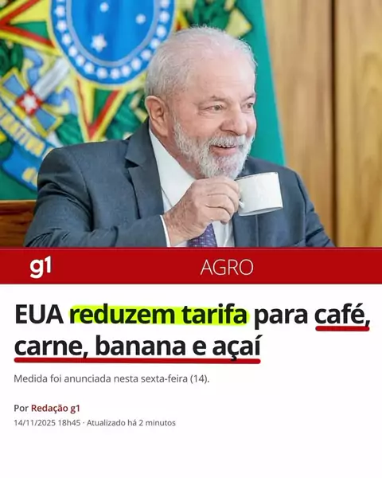Click the g1 logo in red banner

pyautogui.click(x=41, y=266)
